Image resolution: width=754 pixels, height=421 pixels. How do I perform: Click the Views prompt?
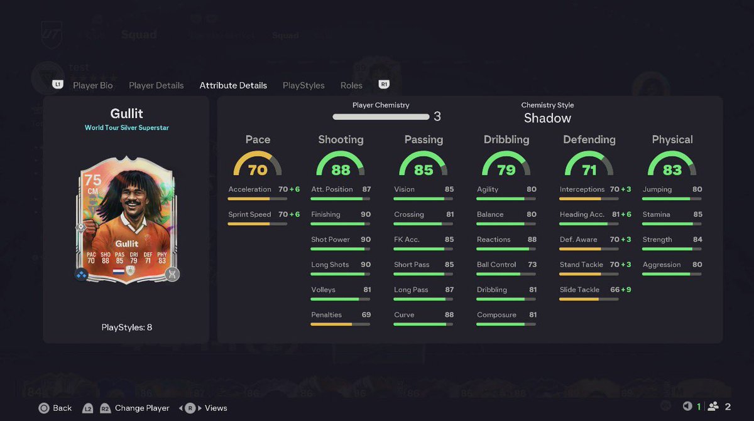pos(216,408)
